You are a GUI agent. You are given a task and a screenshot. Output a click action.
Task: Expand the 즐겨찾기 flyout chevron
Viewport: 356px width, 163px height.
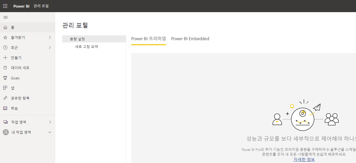(50, 37)
